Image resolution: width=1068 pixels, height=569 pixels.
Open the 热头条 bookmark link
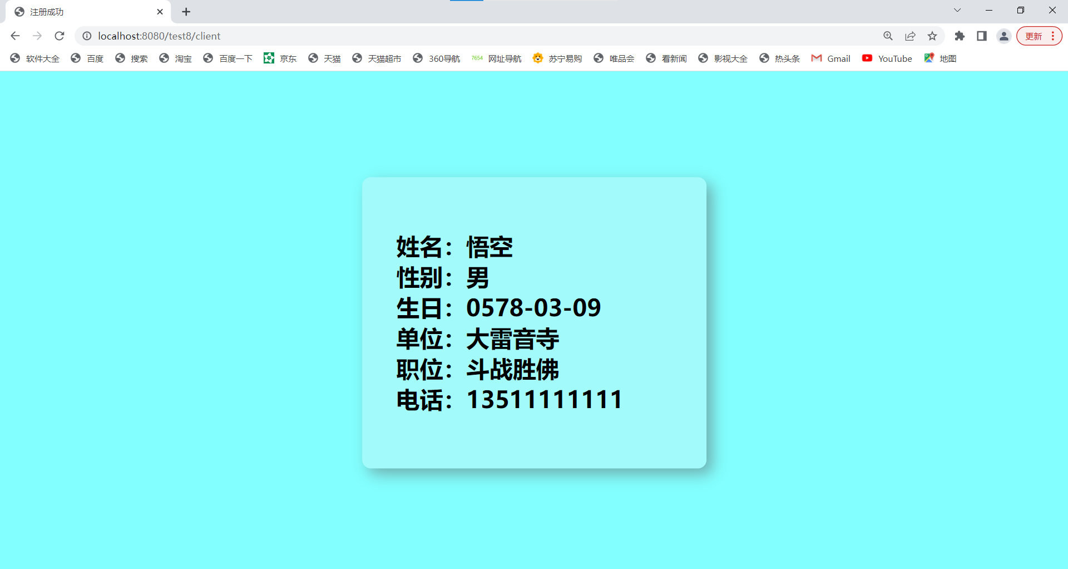[779, 58]
